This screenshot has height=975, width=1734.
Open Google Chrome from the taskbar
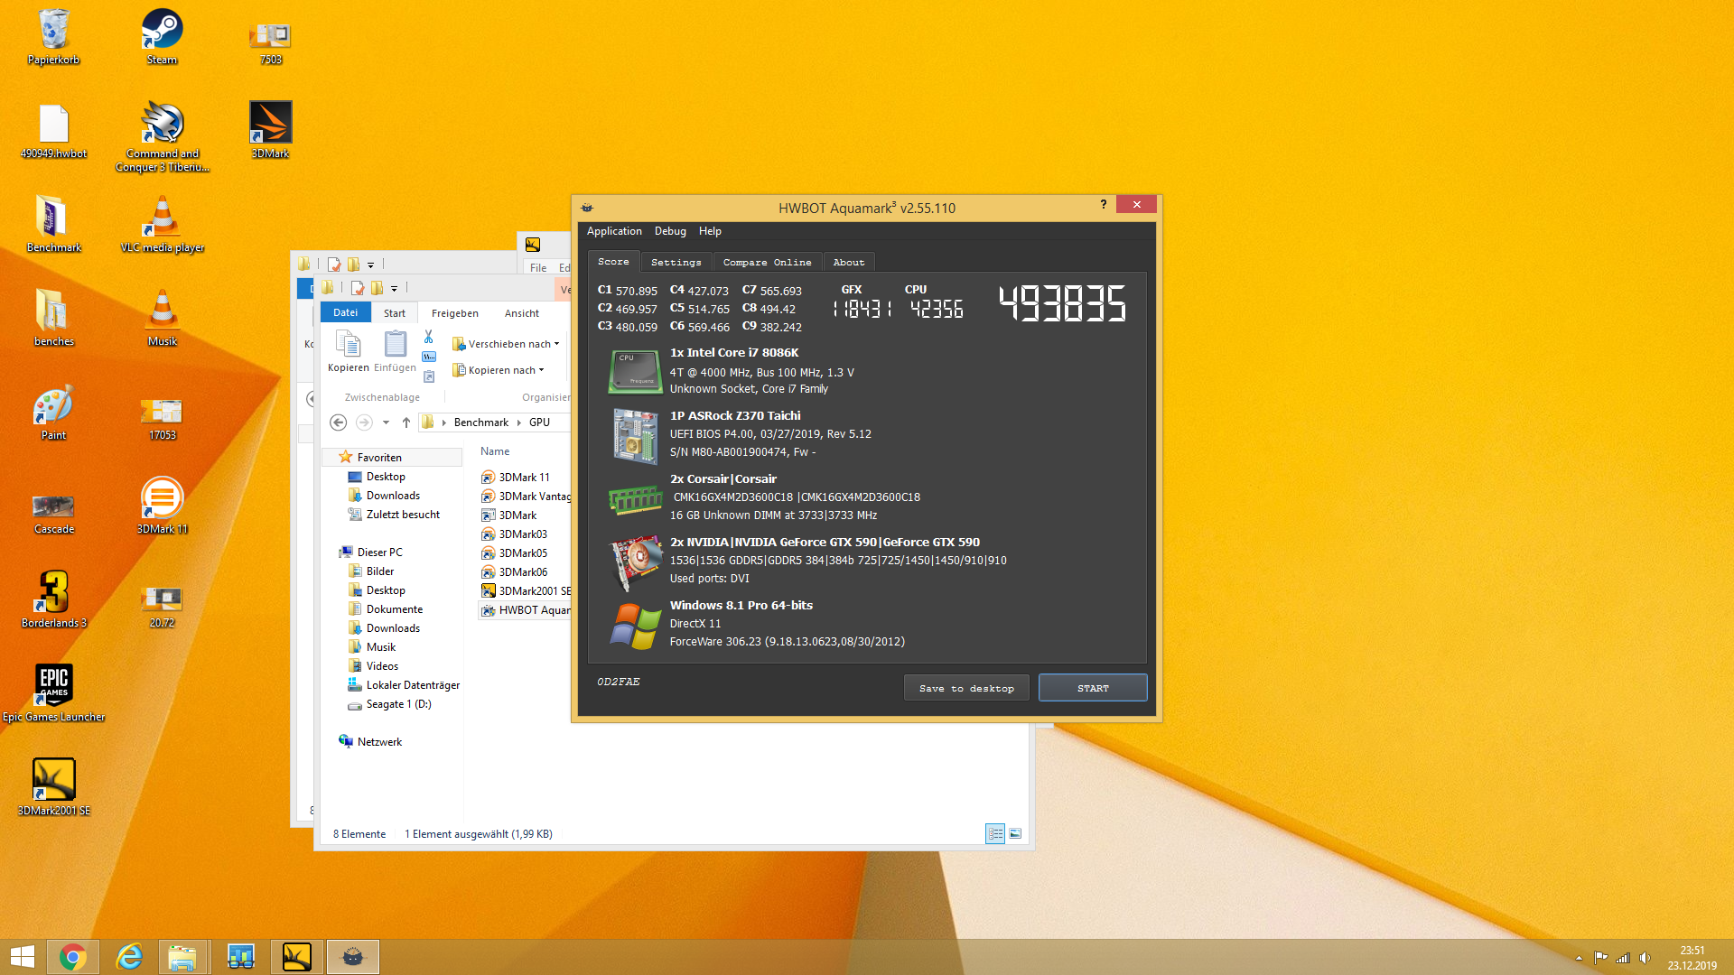(73, 957)
